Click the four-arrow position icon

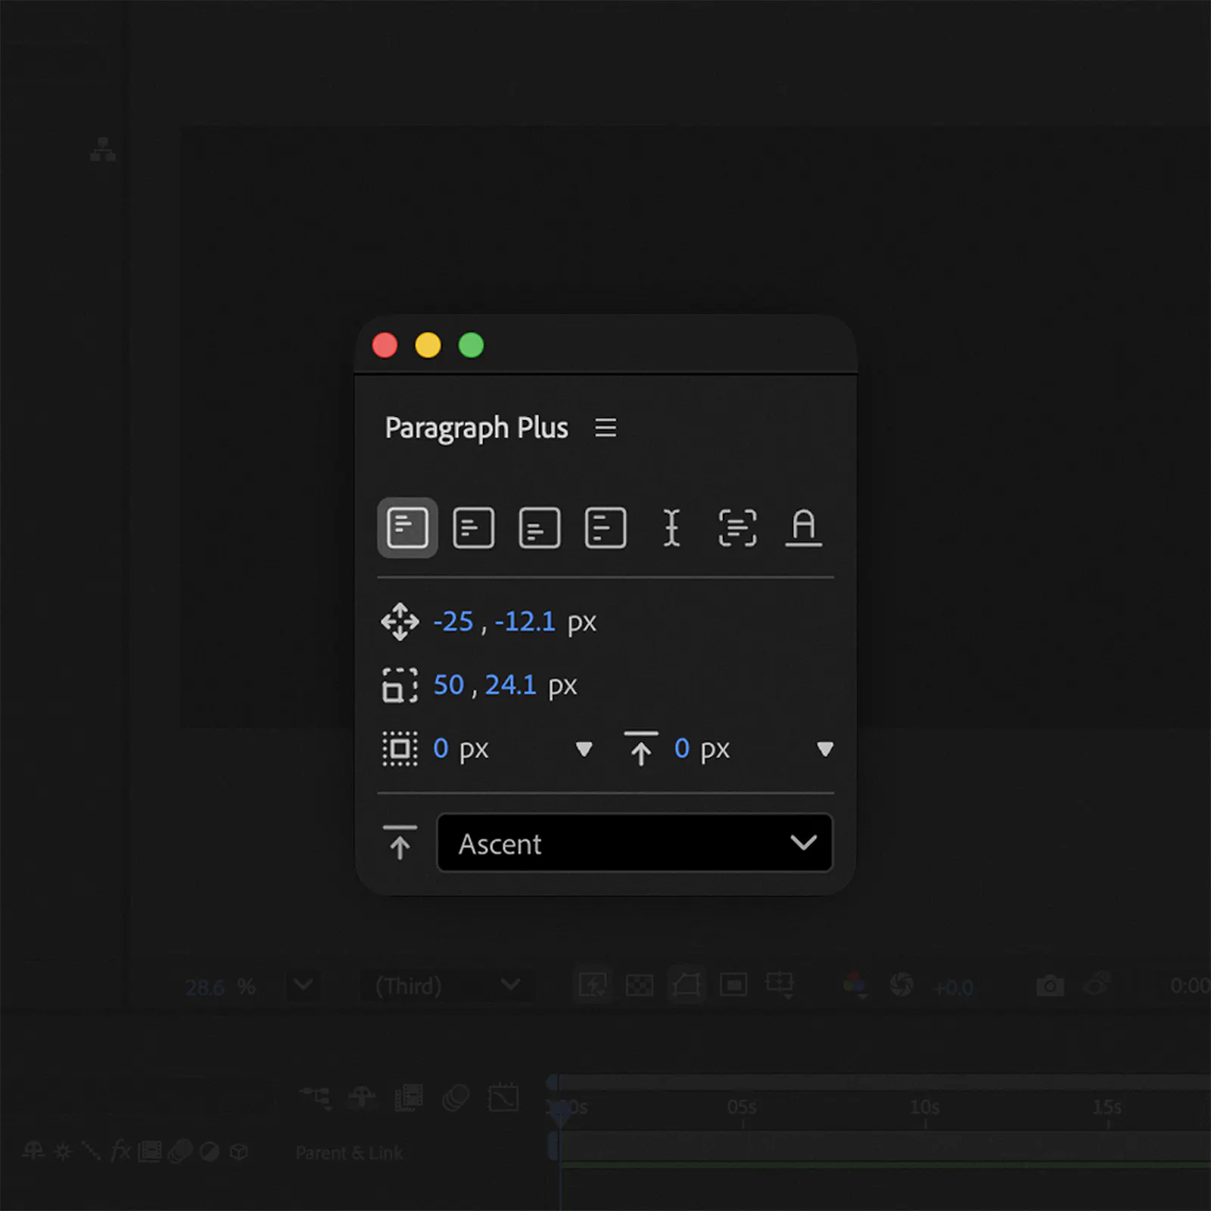[x=400, y=621]
